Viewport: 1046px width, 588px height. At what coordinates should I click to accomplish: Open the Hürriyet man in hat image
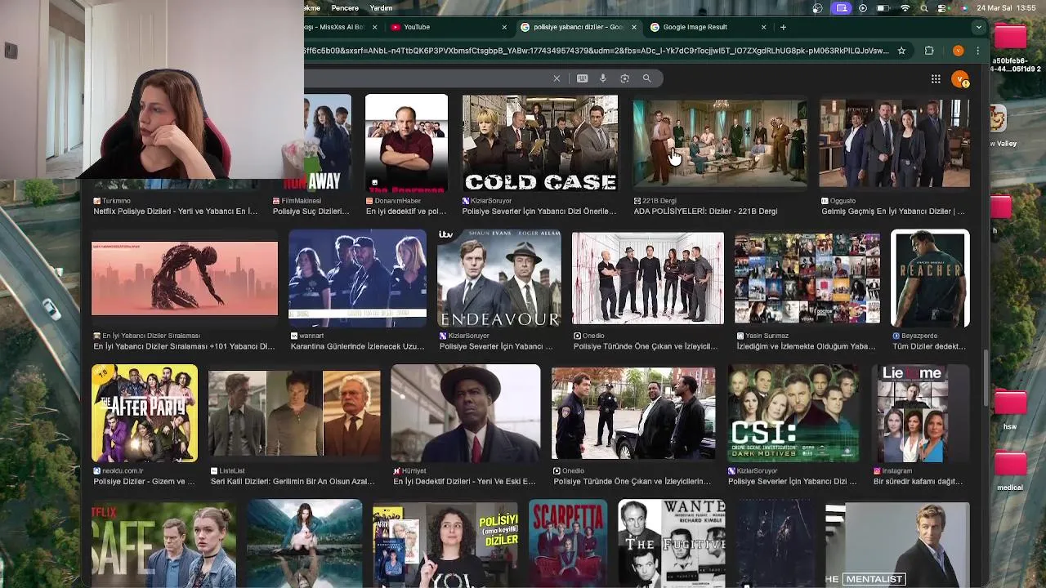466,413
